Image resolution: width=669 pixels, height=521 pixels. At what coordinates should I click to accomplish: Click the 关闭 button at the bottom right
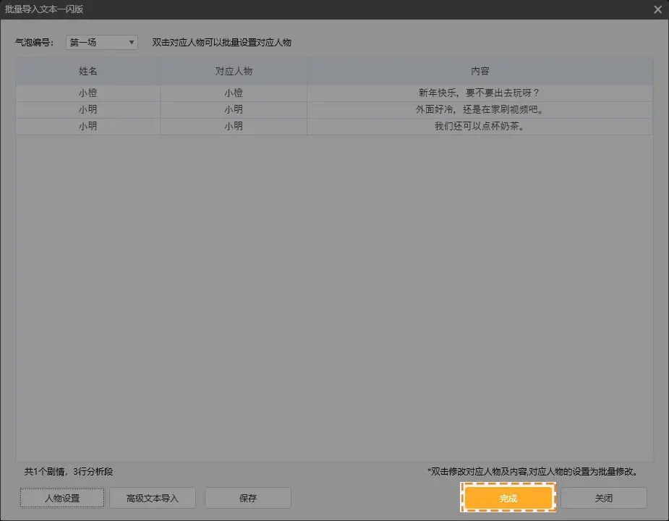603,498
